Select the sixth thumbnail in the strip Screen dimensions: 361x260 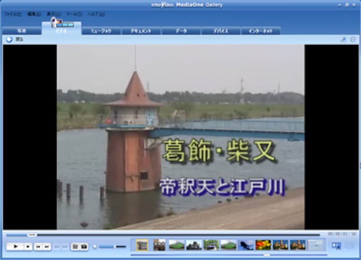coord(228,245)
